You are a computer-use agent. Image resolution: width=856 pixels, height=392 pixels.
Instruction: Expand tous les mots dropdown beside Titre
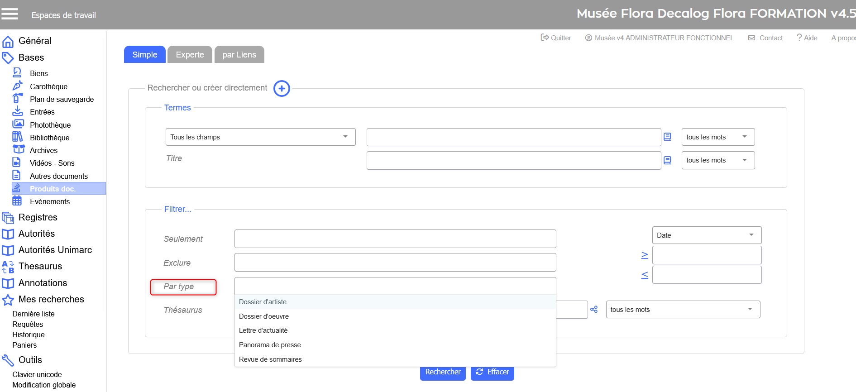click(717, 160)
